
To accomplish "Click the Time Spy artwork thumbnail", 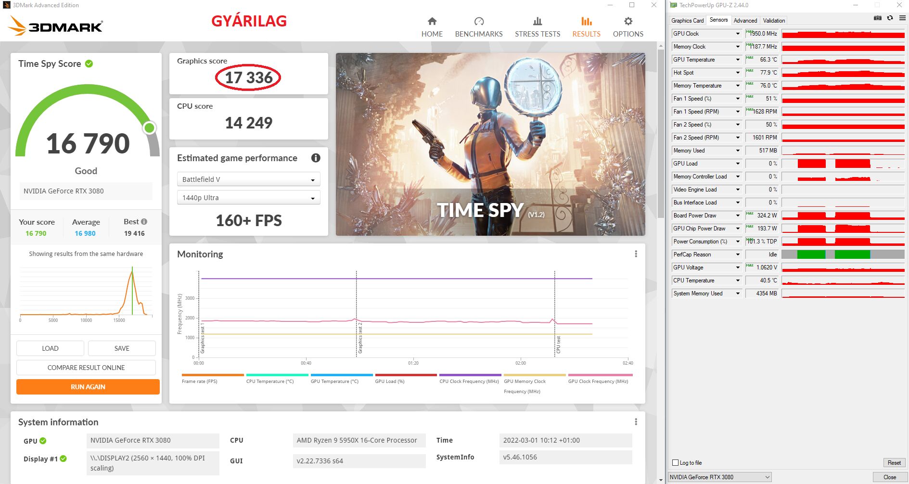I will point(490,144).
